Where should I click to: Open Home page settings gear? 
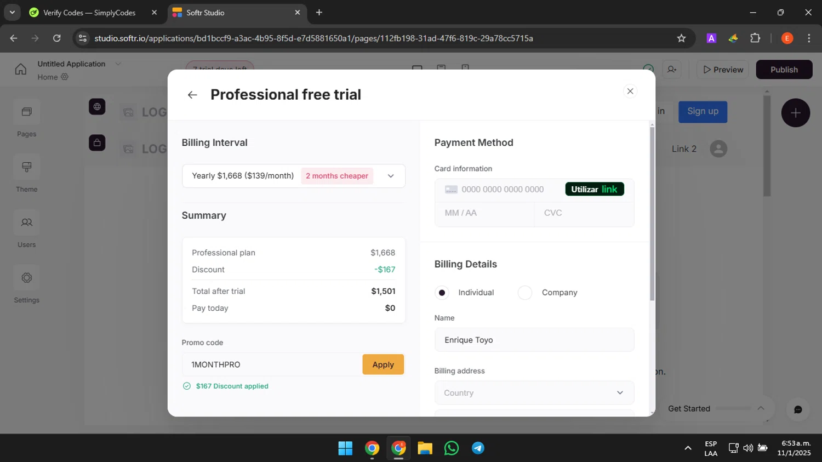coord(65,77)
